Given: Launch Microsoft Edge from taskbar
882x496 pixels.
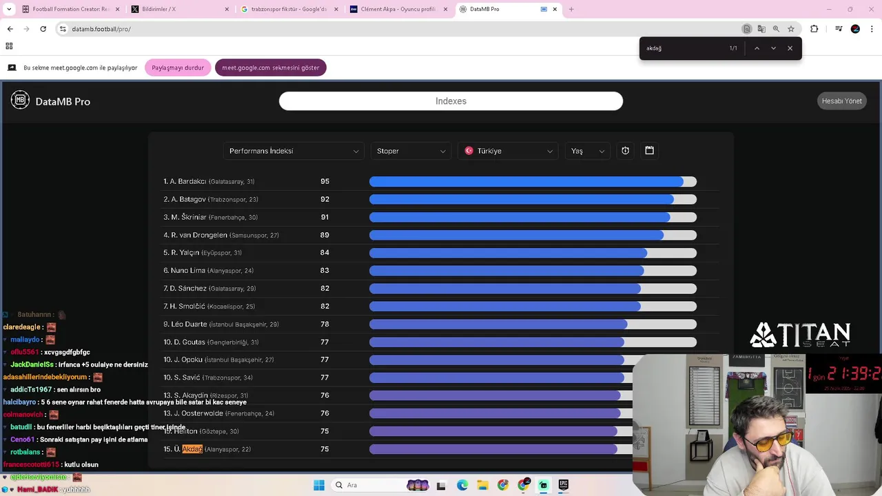Looking at the screenshot, I should click(x=462, y=485).
